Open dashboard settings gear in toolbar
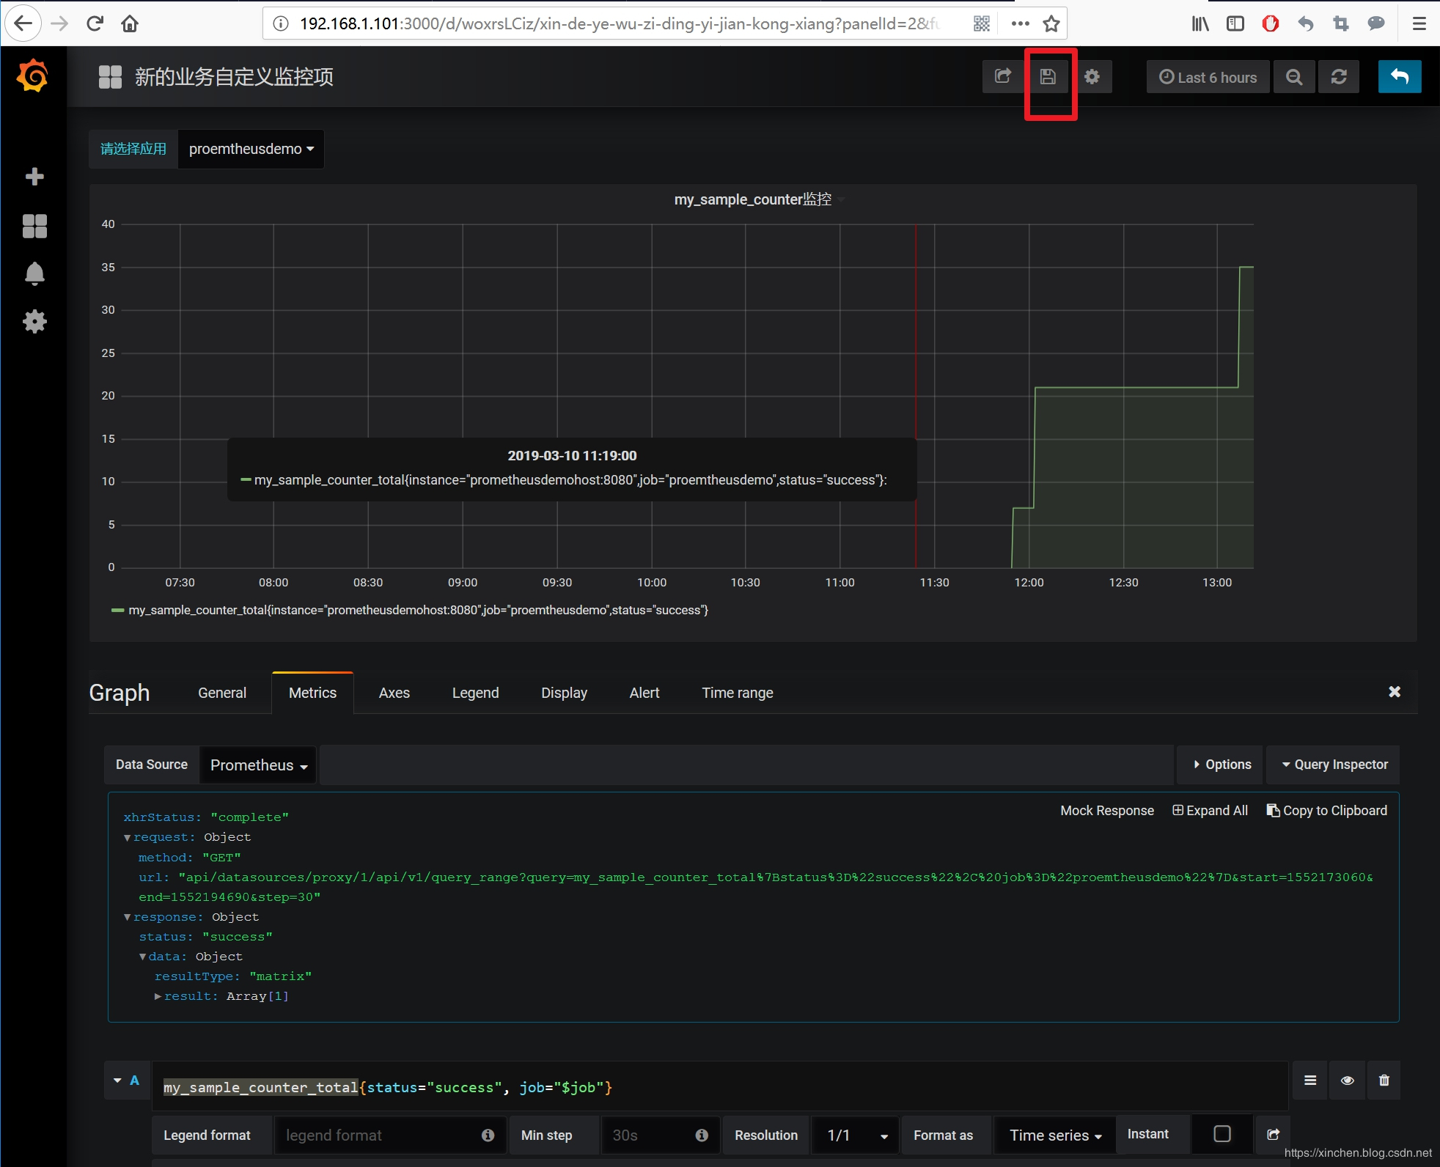The width and height of the screenshot is (1440, 1167). coord(1092,77)
